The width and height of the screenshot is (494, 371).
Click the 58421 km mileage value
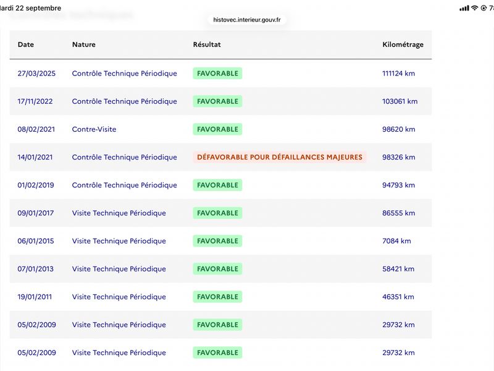pyautogui.click(x=398, y=269)
